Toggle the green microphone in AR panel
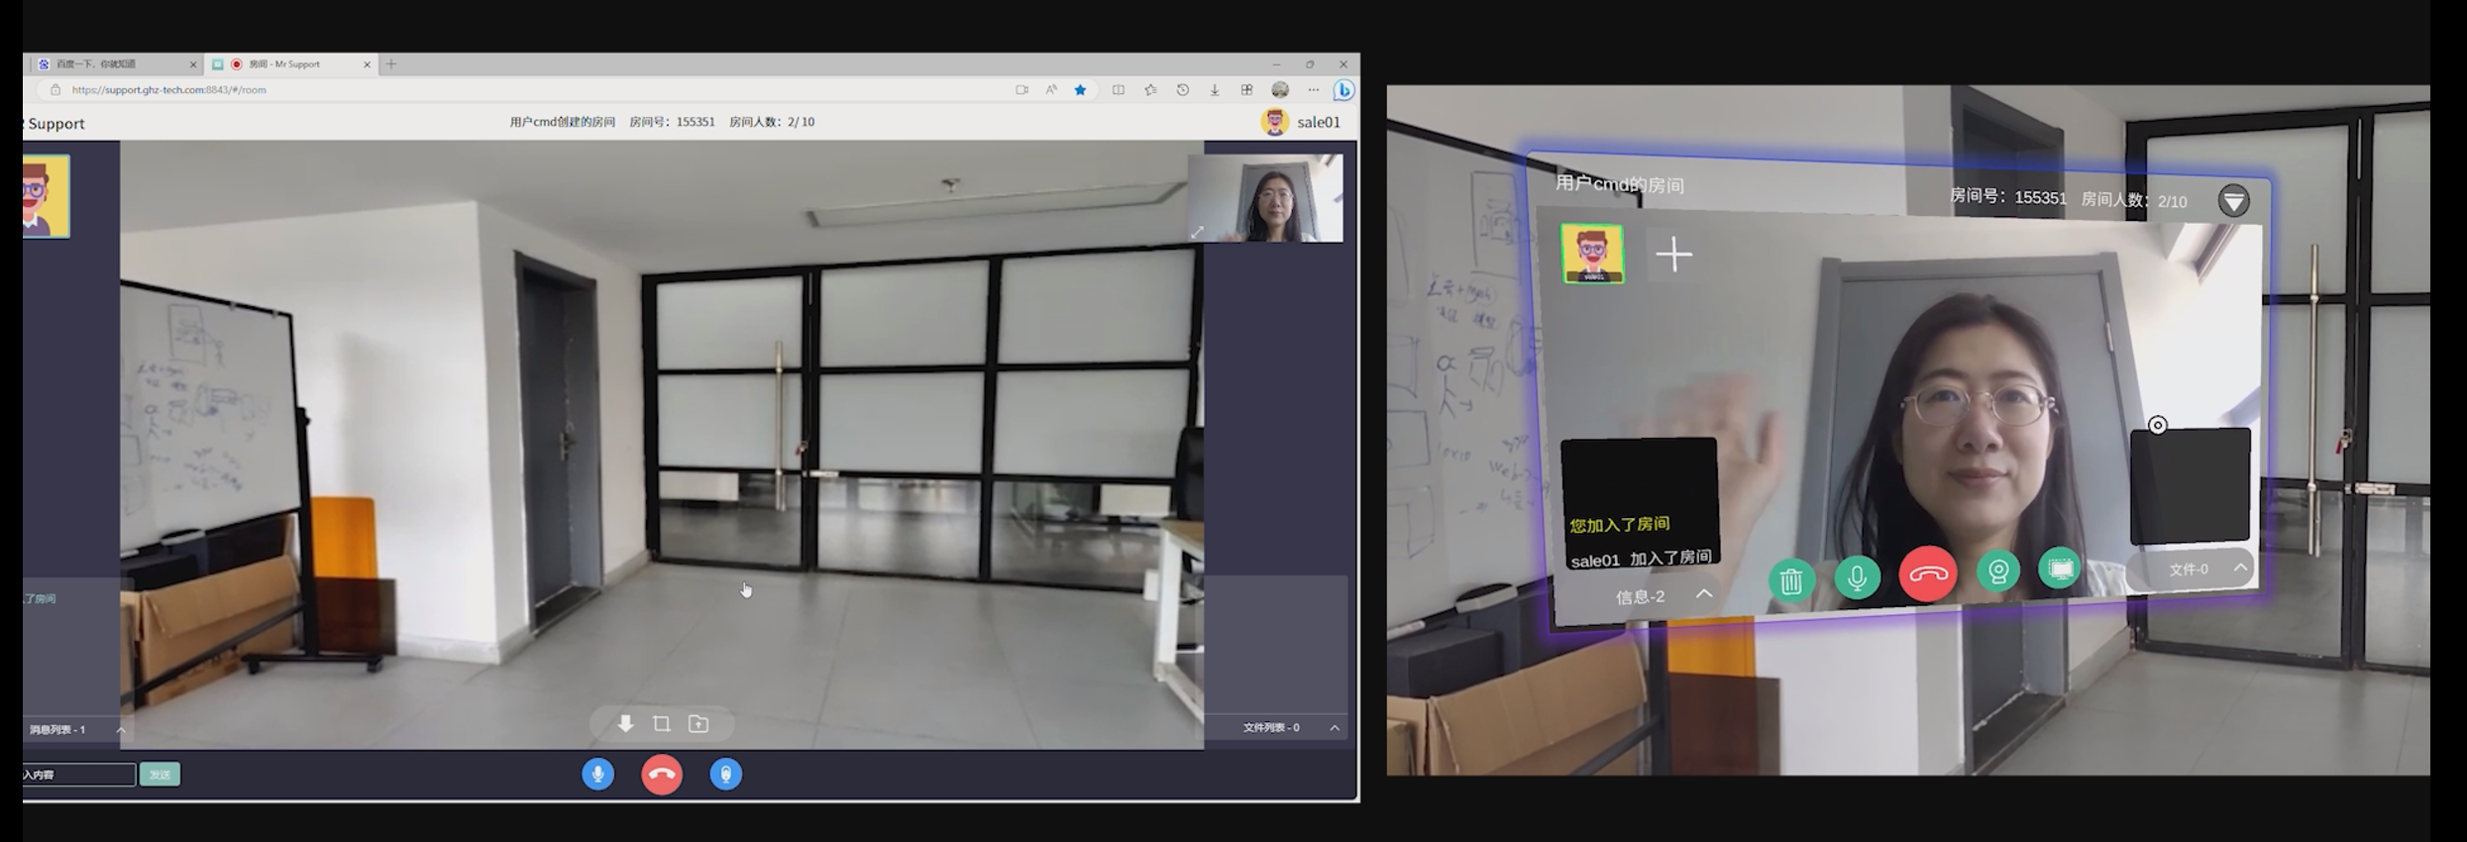Image resolution: width=2467 pixels, height=842 pixels. 1858,577
